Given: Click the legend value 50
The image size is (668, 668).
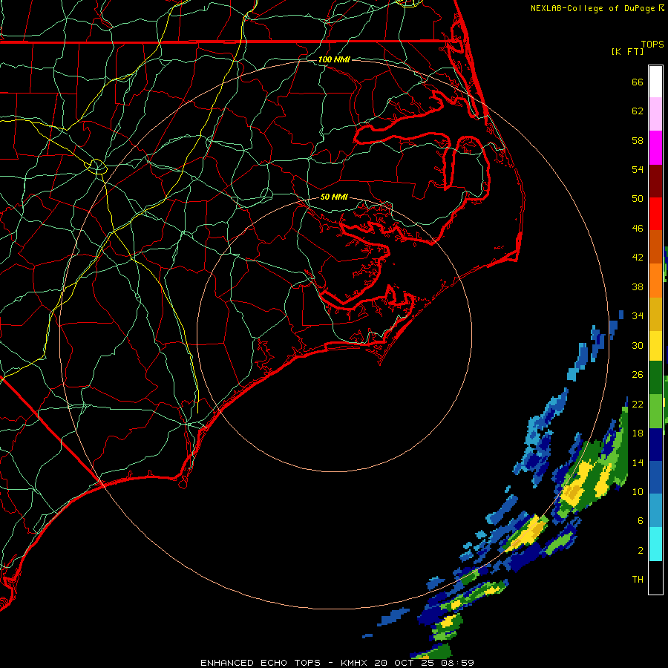Looking at the screenshot, I should coord(638,199).
